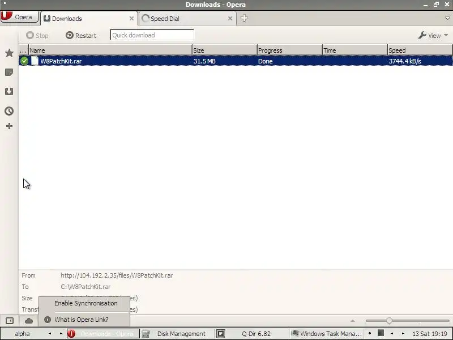Focus the Quick download field
The height and width of the screenshot is (340, 453).
tap(152, 35)
